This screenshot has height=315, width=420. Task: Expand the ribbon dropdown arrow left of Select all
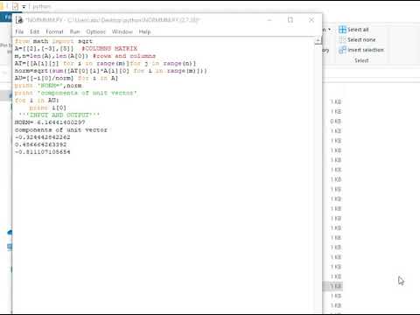[329, 30]
